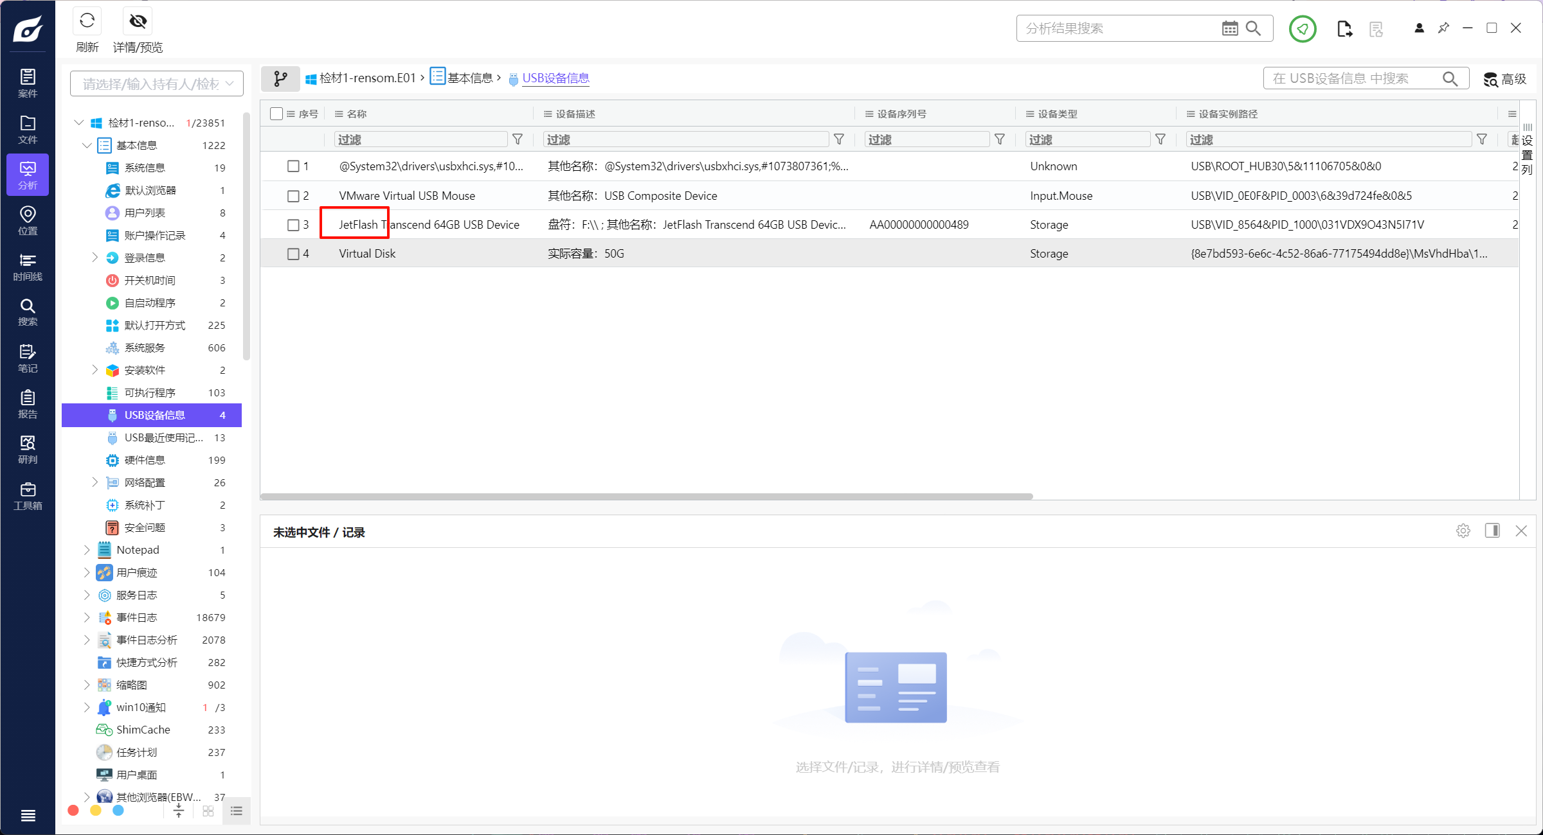Click the 基本信息 breadcrumb link
This screenshot has height=835, width=1543.
point(469,78)
